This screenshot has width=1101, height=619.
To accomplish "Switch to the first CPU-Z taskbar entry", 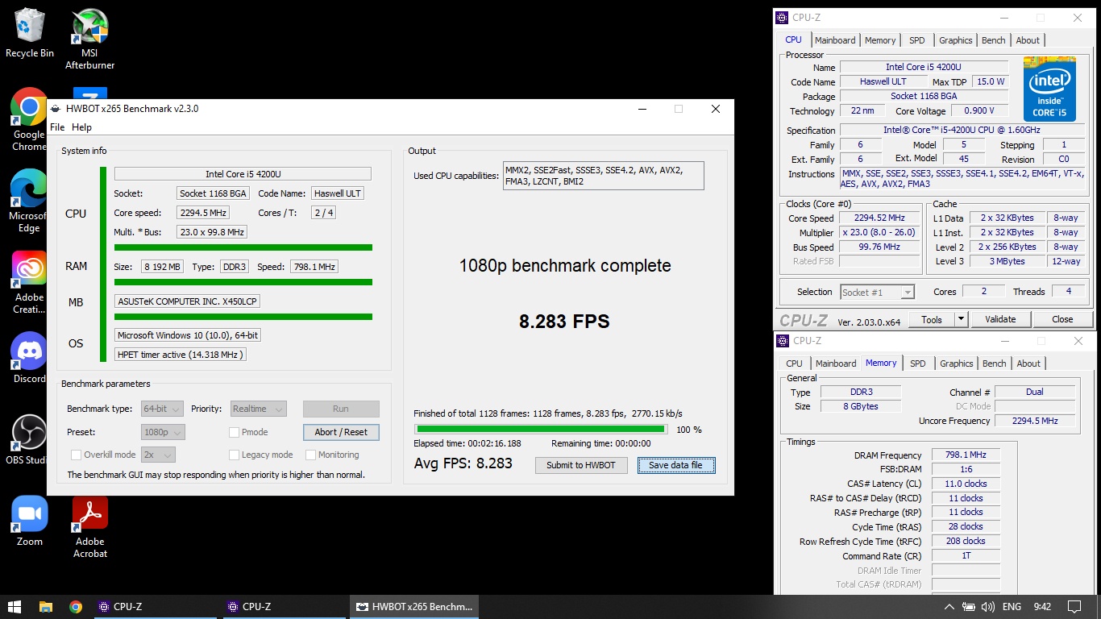I will [155, 607].
